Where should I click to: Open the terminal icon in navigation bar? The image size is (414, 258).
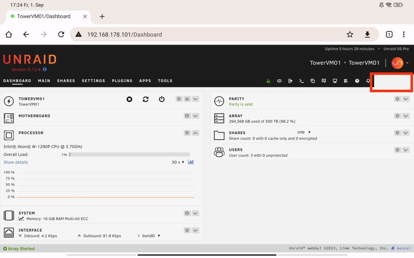[x=301, y=81]
